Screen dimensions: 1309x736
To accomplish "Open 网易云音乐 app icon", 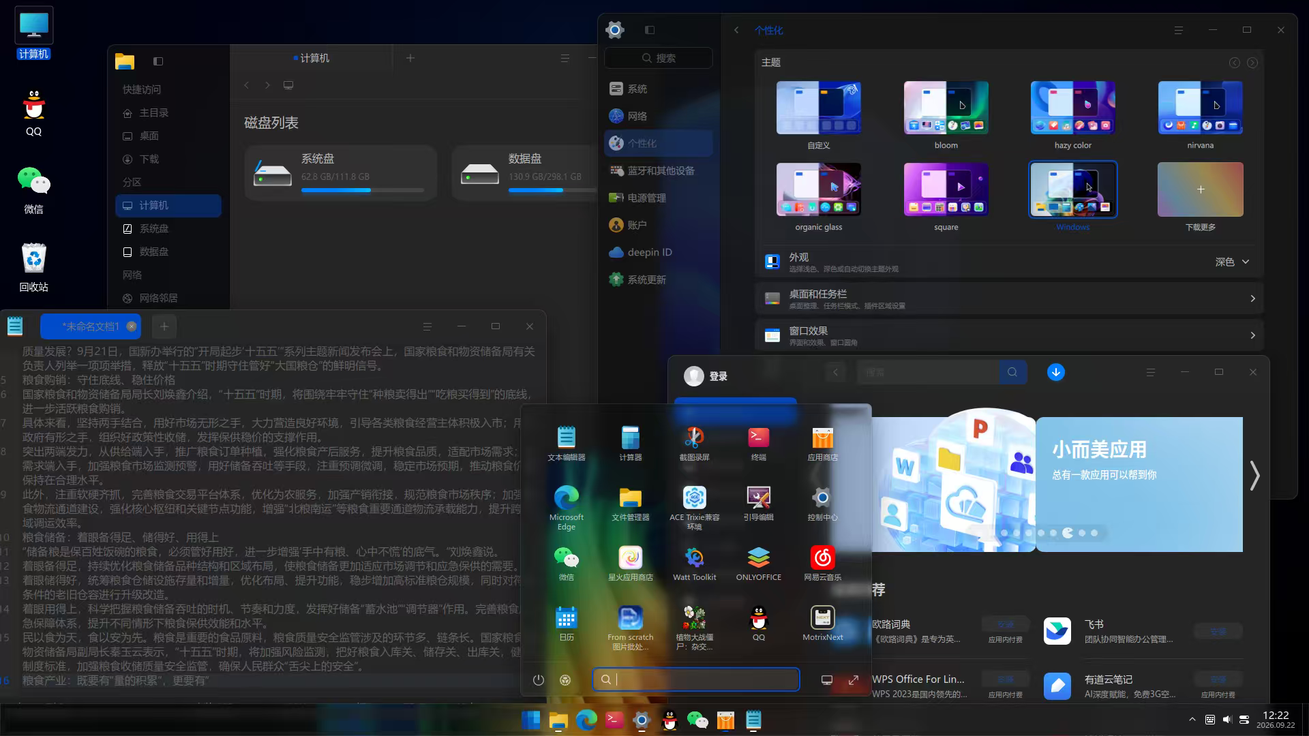I will tap(822, 564).
